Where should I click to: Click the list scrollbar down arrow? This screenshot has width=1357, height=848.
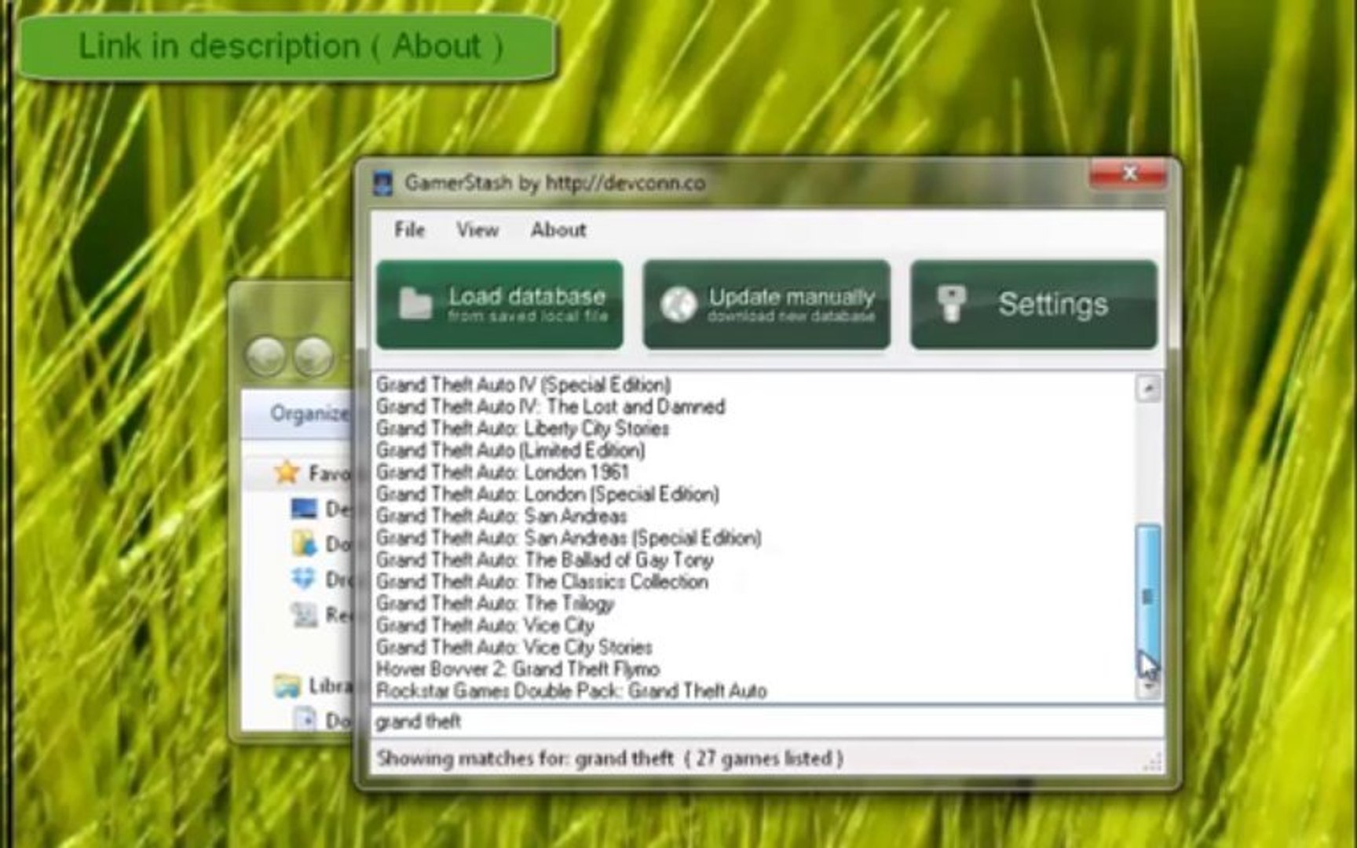[x=1148, y=687]
